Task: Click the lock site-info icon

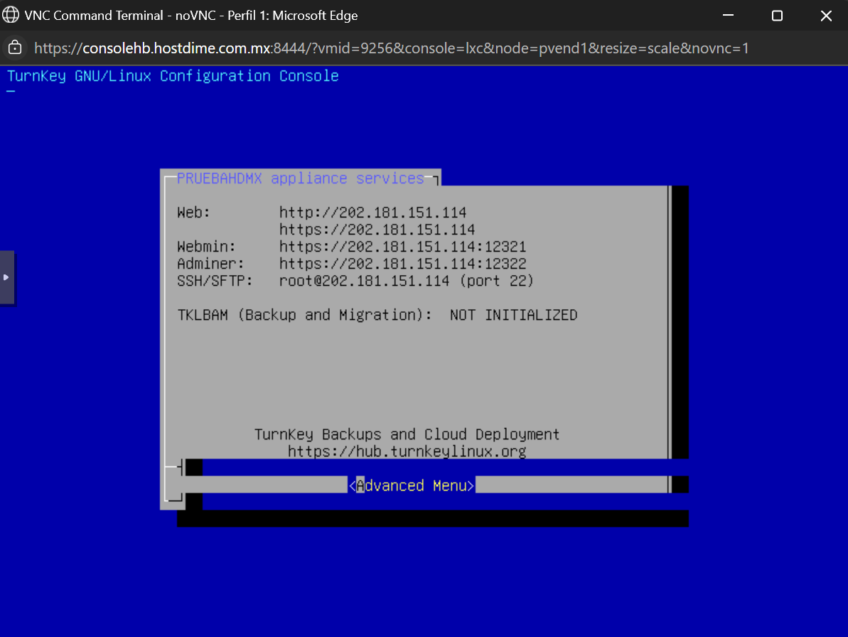Action: coord(15,48)
